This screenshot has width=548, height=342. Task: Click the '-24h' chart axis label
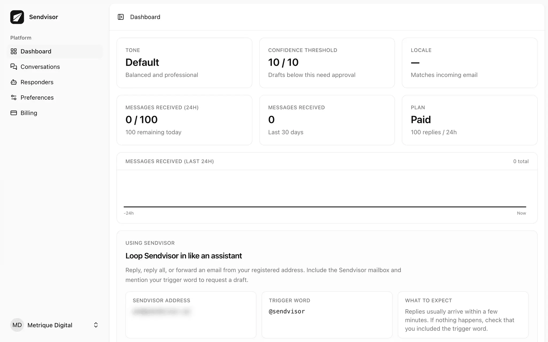click(x=129, y=213)
